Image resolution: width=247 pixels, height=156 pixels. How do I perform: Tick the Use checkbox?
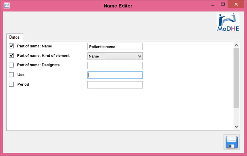click(11, 75)
